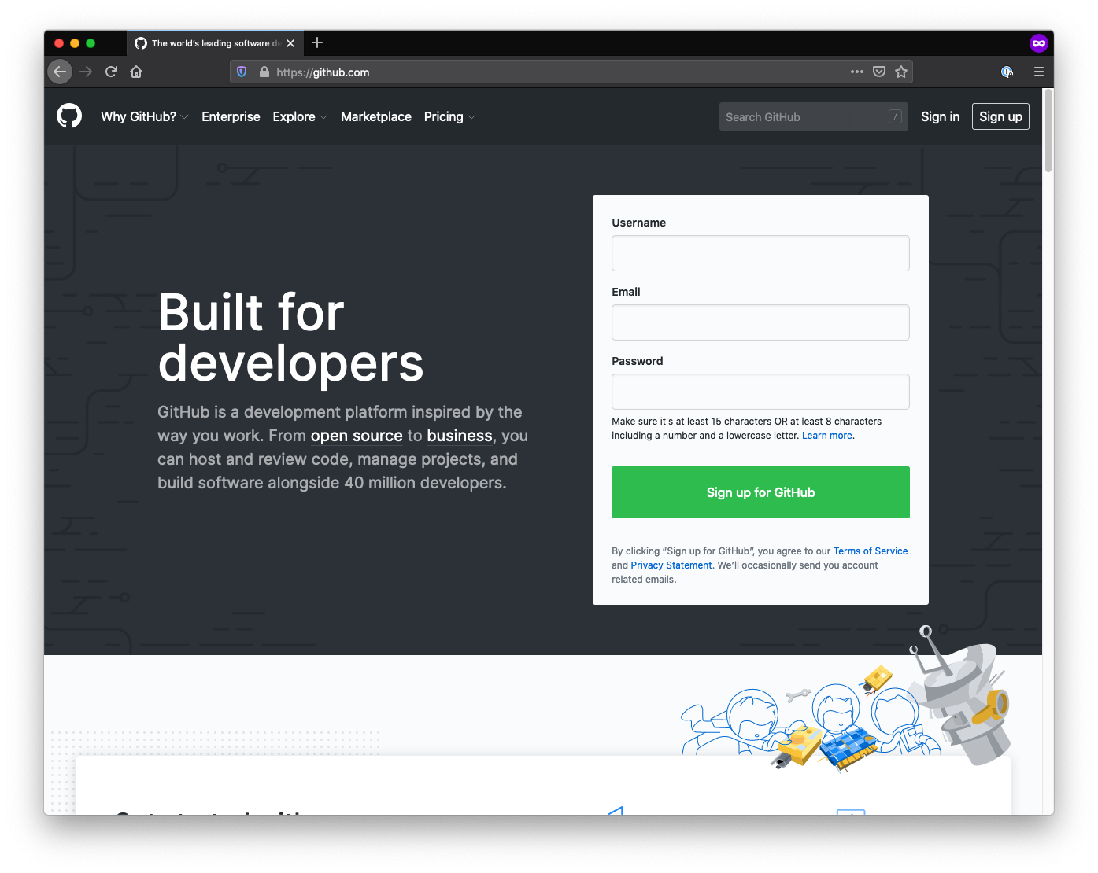Click the GitHub Octocat logo

tap(69, 116)
